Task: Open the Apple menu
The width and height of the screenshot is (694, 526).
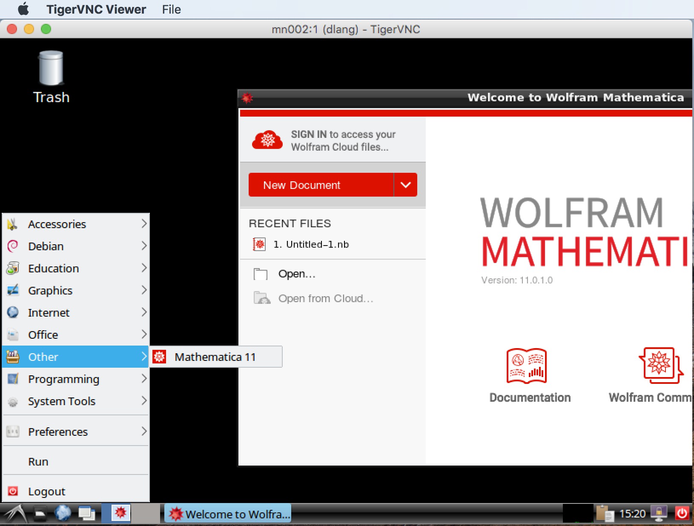Action: coord(23,9)
